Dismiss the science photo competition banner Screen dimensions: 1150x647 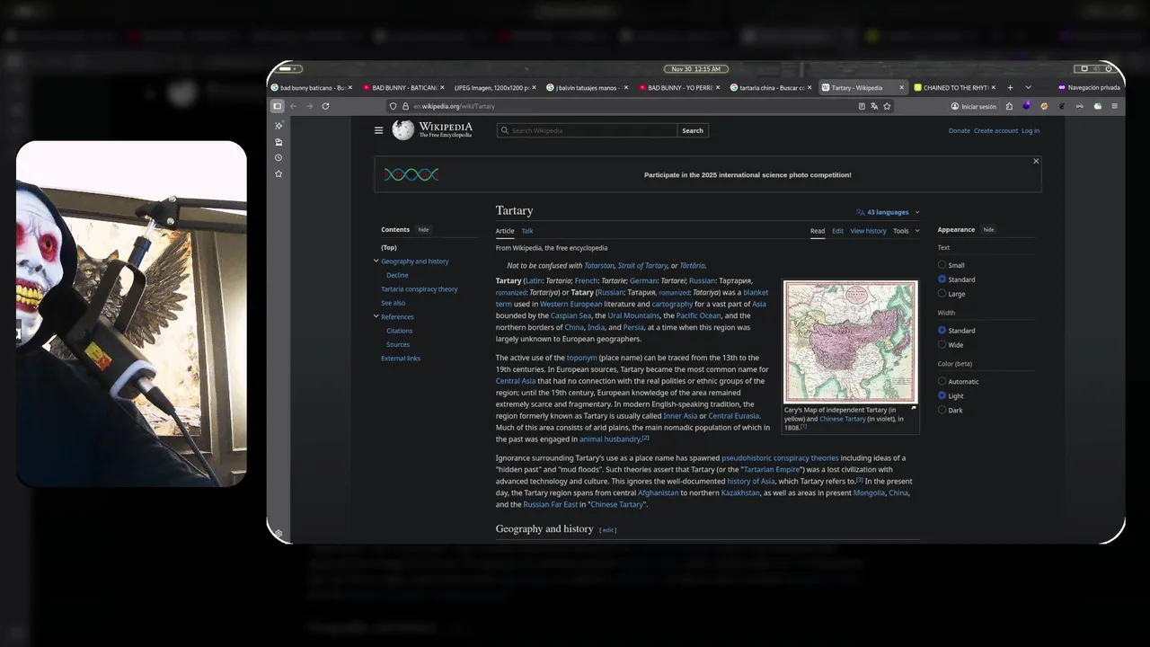[1036, 161]
